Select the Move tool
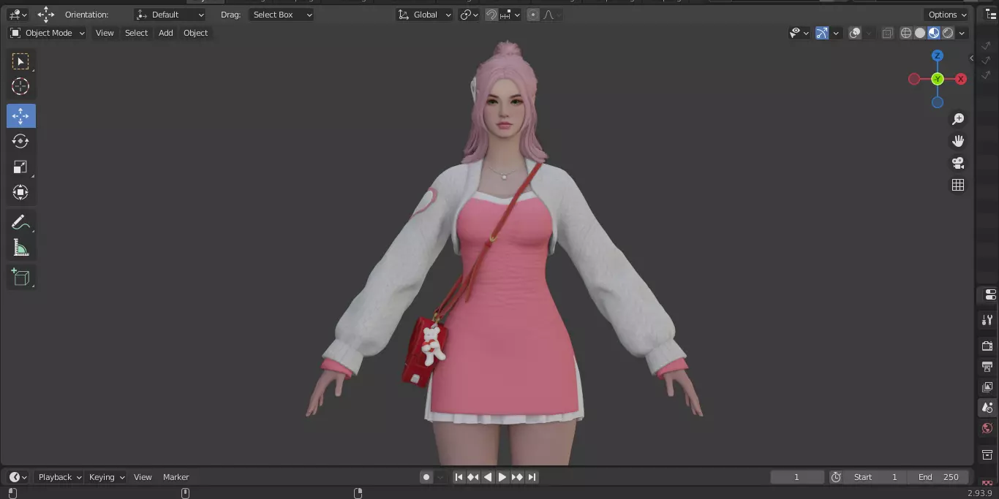The image size is (999, 499). coord(20,116)
